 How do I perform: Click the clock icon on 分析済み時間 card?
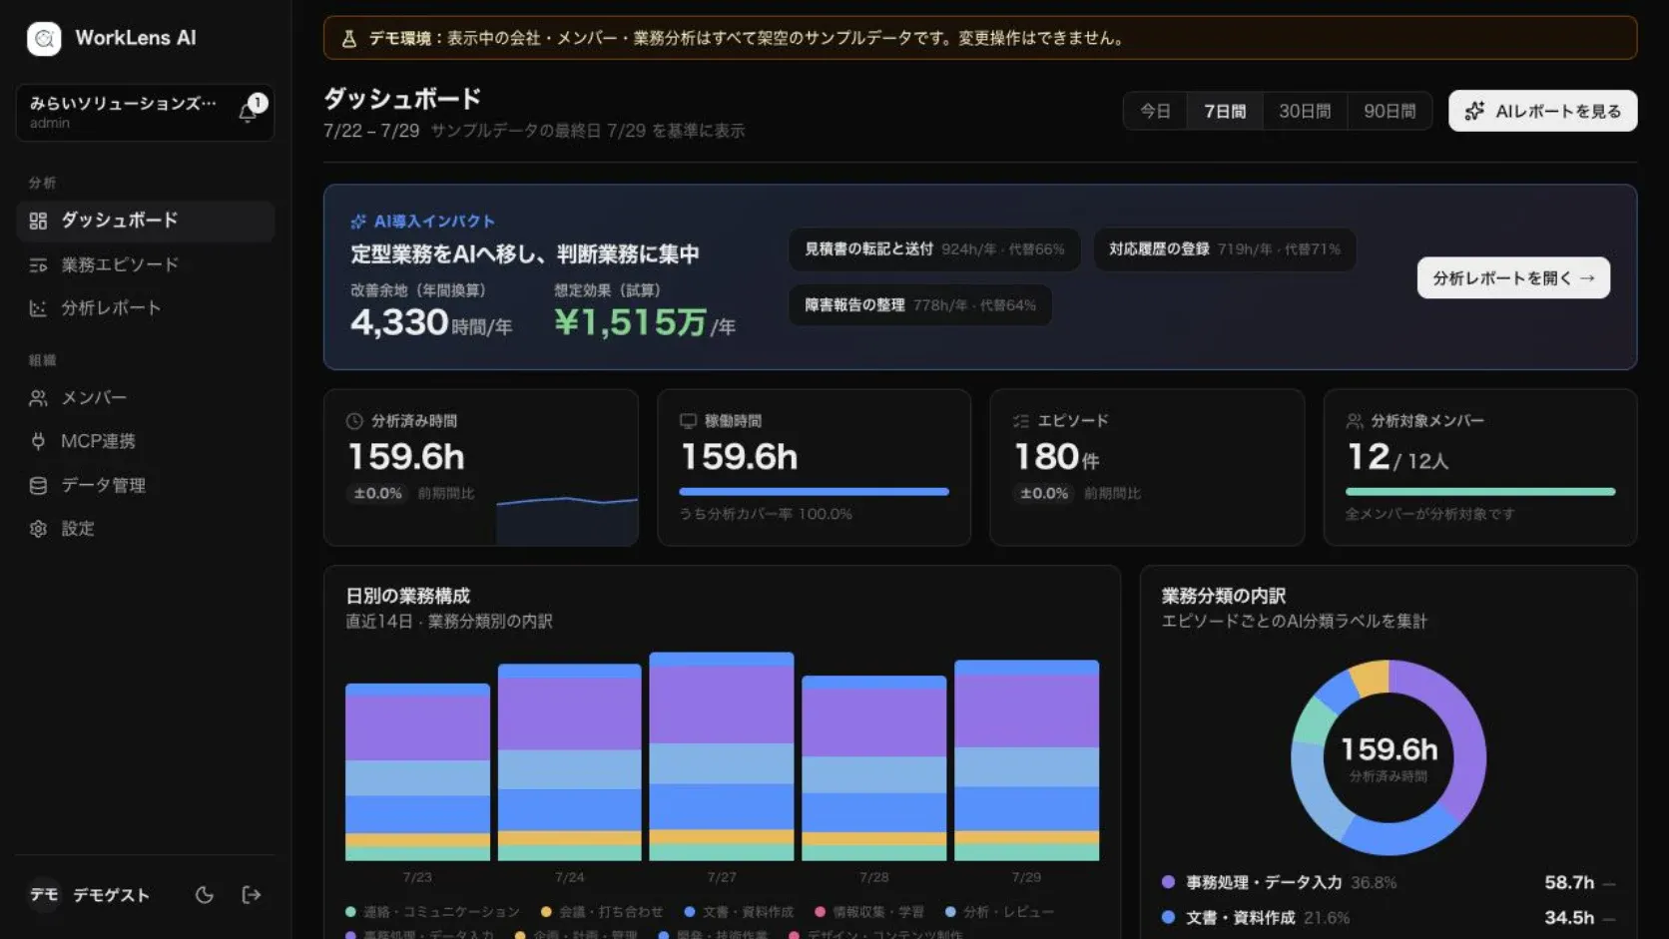point(354,421)
